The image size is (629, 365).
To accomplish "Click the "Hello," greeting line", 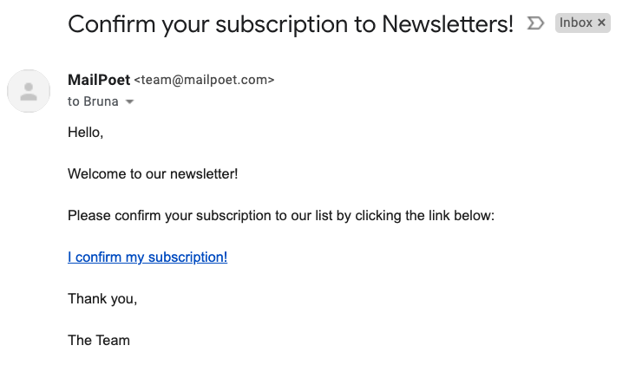I will coord(85,133).
